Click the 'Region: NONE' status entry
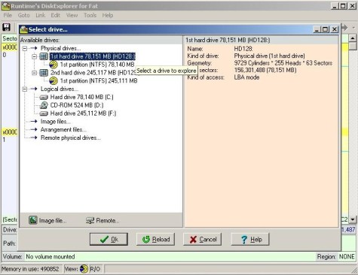The width and height of the screenshot is (358, 275). coord(336,257)
